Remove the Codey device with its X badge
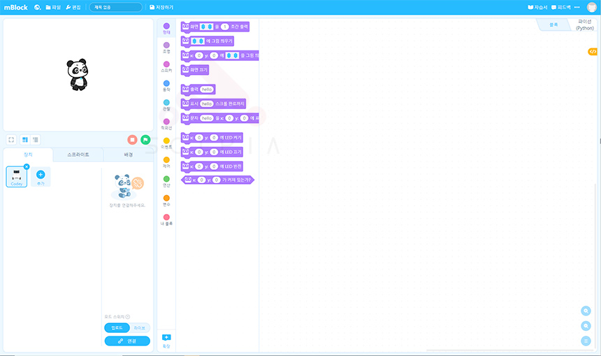The width and height of the screenshot is (601, 356). click(27, 166)
